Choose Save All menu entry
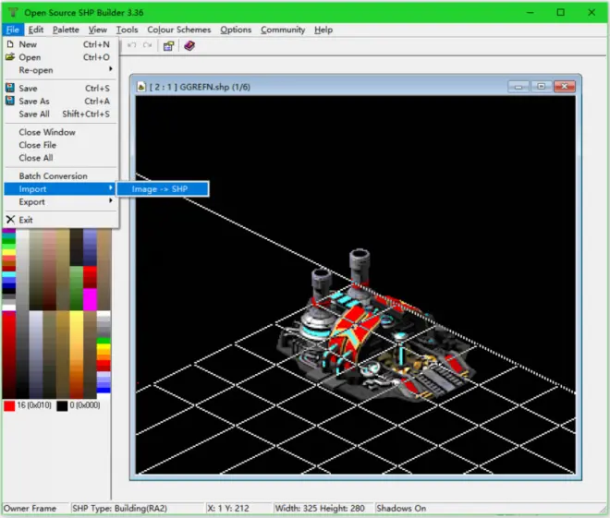This screenshot has height=518, width=610. point(61,114)
